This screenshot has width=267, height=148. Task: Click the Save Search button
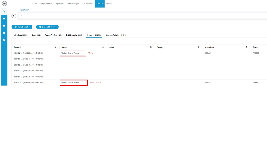(x=22, y=27)
